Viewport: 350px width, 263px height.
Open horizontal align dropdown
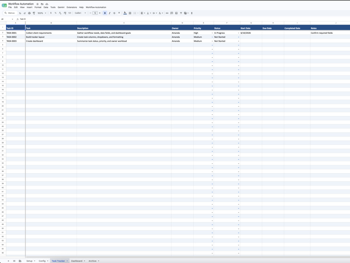click(143, 13)
